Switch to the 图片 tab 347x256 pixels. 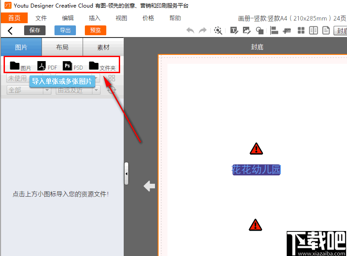(21, 47)
